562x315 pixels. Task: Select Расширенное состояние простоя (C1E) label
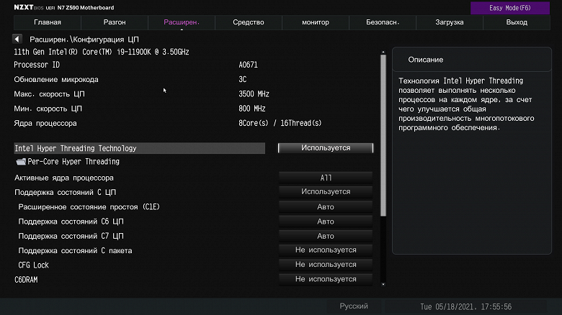pos(89,207)
